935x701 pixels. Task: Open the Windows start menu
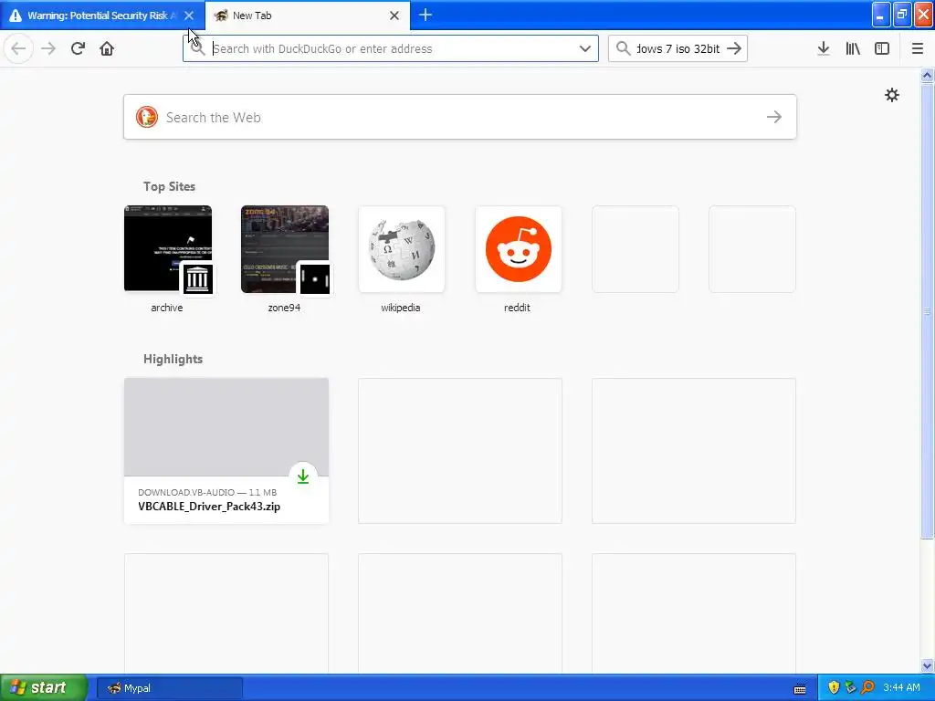pyautogui.click(x=43, y=687)
